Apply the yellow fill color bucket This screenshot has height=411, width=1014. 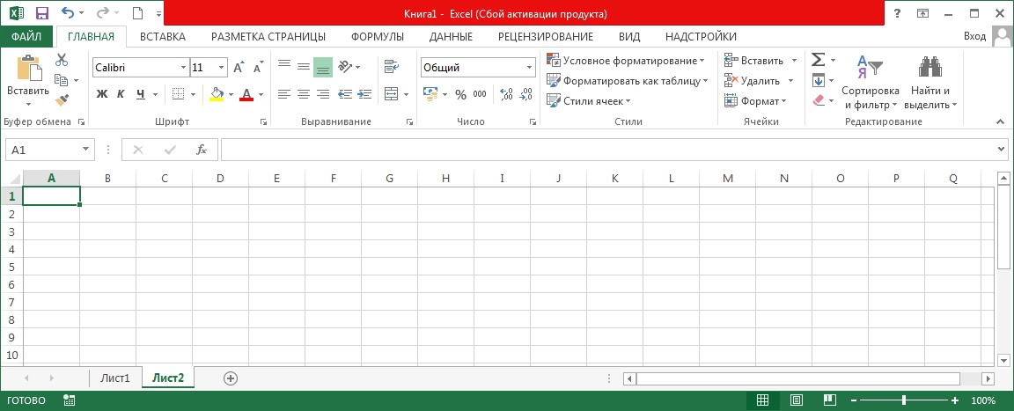point(217,94)
